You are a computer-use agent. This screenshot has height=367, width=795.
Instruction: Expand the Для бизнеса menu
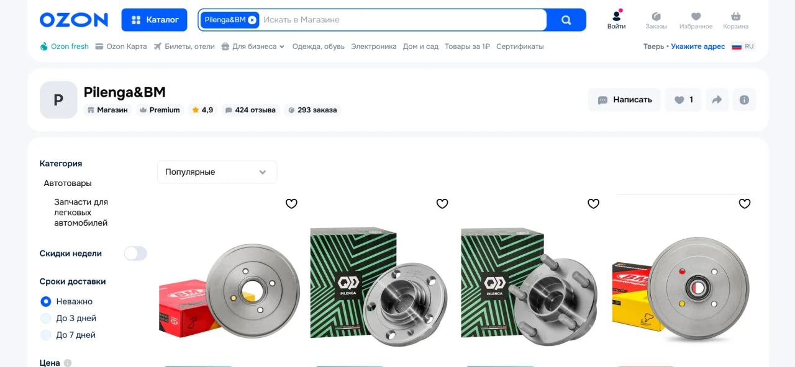[253, 46]
